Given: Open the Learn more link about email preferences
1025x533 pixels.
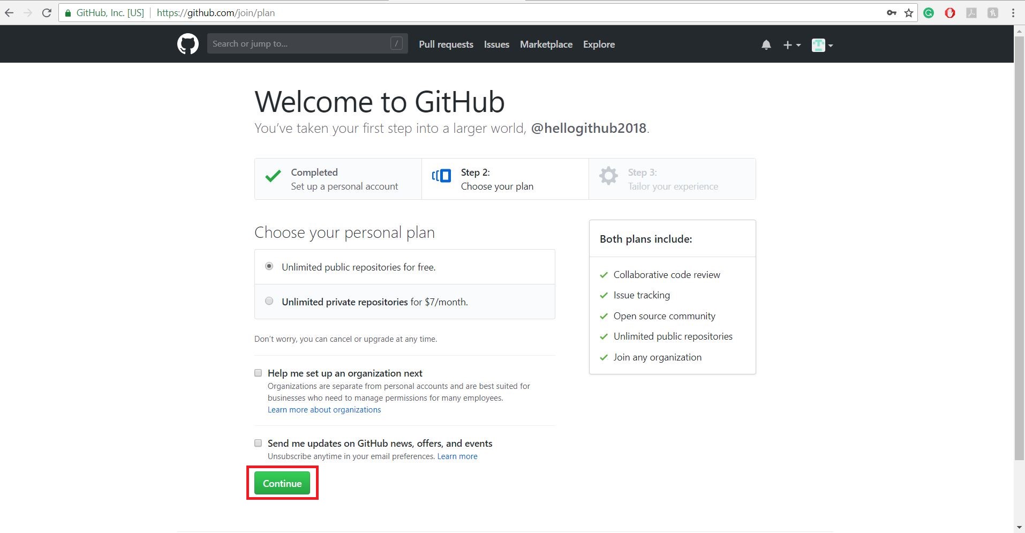Looking at the screenshot, I should coord(457,456).
